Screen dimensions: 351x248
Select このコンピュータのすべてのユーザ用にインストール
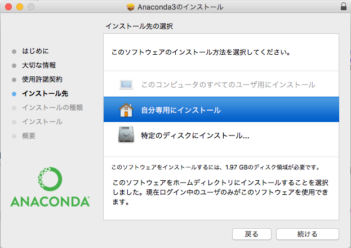(228, 85)
